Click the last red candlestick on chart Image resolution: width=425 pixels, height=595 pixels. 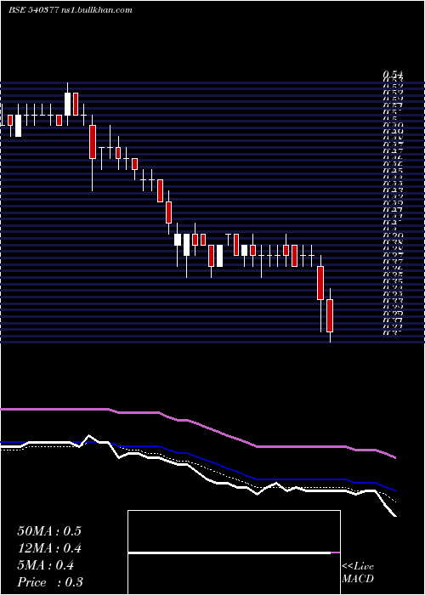330,315
